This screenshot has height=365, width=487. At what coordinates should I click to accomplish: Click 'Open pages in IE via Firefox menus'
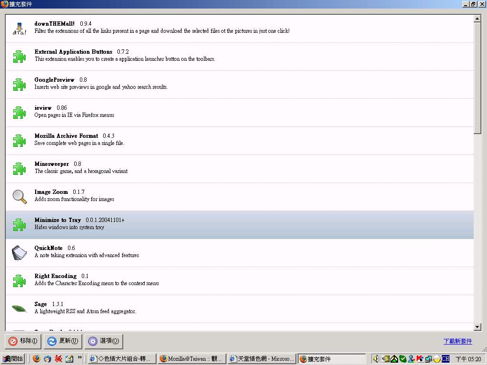coord(74,115)
